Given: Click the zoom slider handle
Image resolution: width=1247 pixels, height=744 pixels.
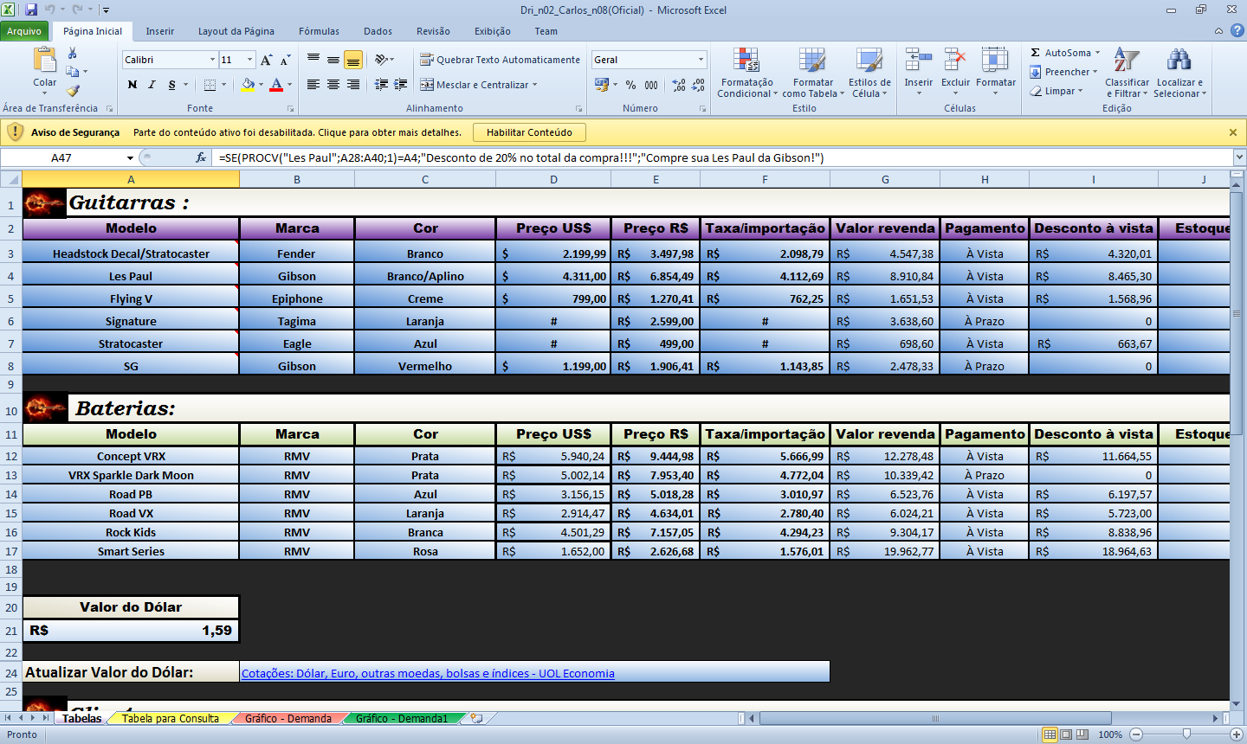Looking at the screenshot, I should tap(1186, 734).
